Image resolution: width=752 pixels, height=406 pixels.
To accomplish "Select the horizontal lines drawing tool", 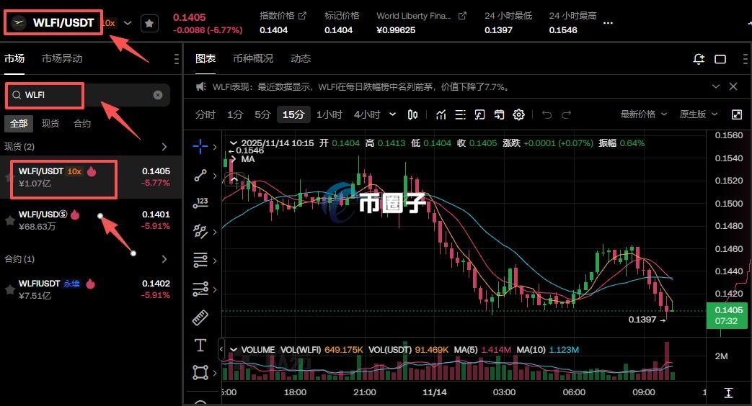I will click(x=200, y=261).
